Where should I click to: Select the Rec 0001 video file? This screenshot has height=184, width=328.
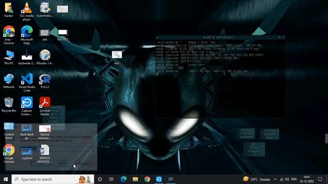(x=63, y=35)
